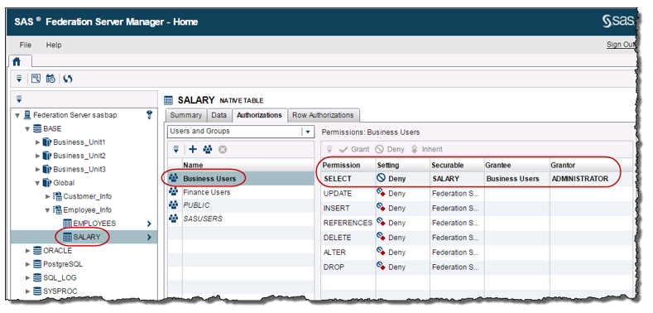
Task: Click the BASE database icon
Action: pos(37,129)
